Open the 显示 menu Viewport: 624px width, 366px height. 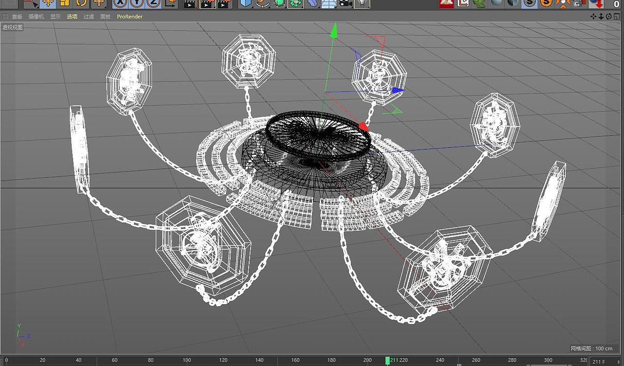(x=56, y=17)
